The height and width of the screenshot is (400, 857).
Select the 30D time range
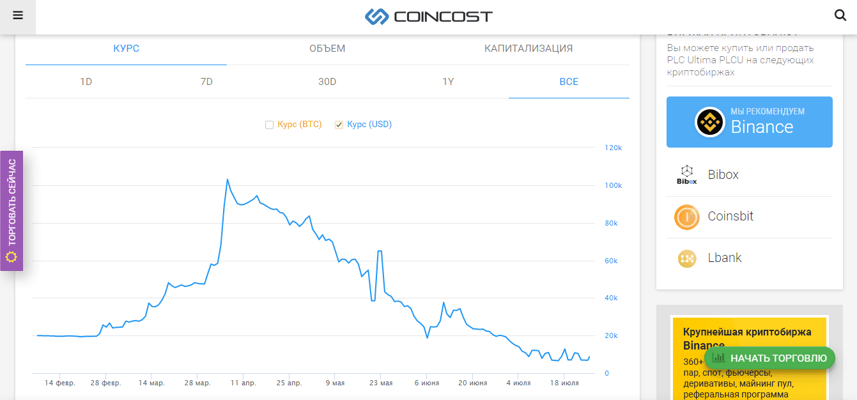(327, 82)
